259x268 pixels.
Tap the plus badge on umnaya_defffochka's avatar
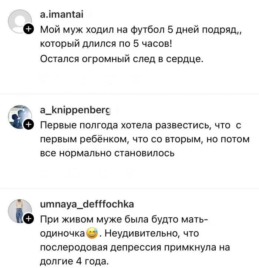click(x=28, y=219)
